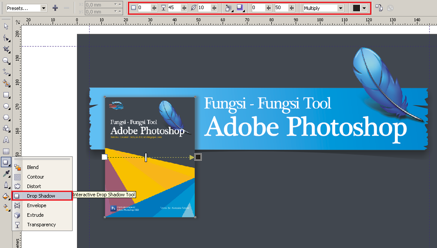Click the drop shadow opacity field showing 45
Image resolution: width=437 pixels, height=248 pixels.
point(174,8)
